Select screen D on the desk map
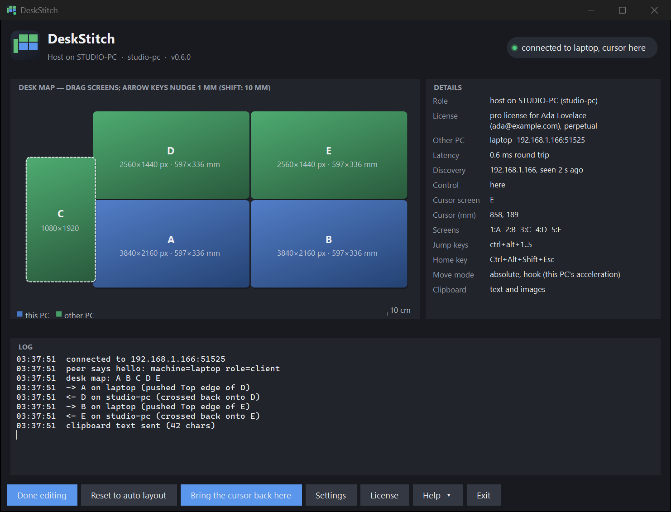Image resolution: width=671 pixels, height=512 pixels. (x=171, y=155)
